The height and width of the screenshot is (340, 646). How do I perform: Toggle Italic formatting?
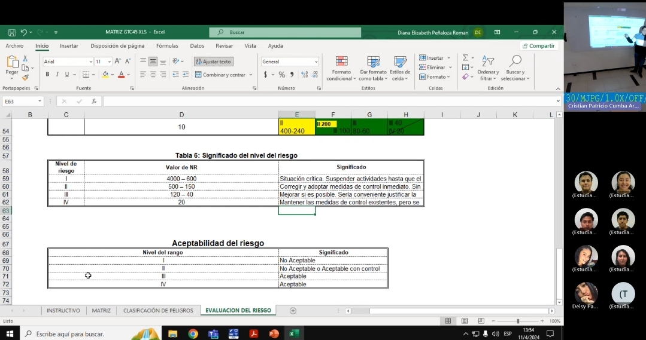click(x=57, y=75)
